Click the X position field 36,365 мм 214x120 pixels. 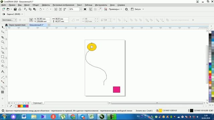[x=43, y=19]
